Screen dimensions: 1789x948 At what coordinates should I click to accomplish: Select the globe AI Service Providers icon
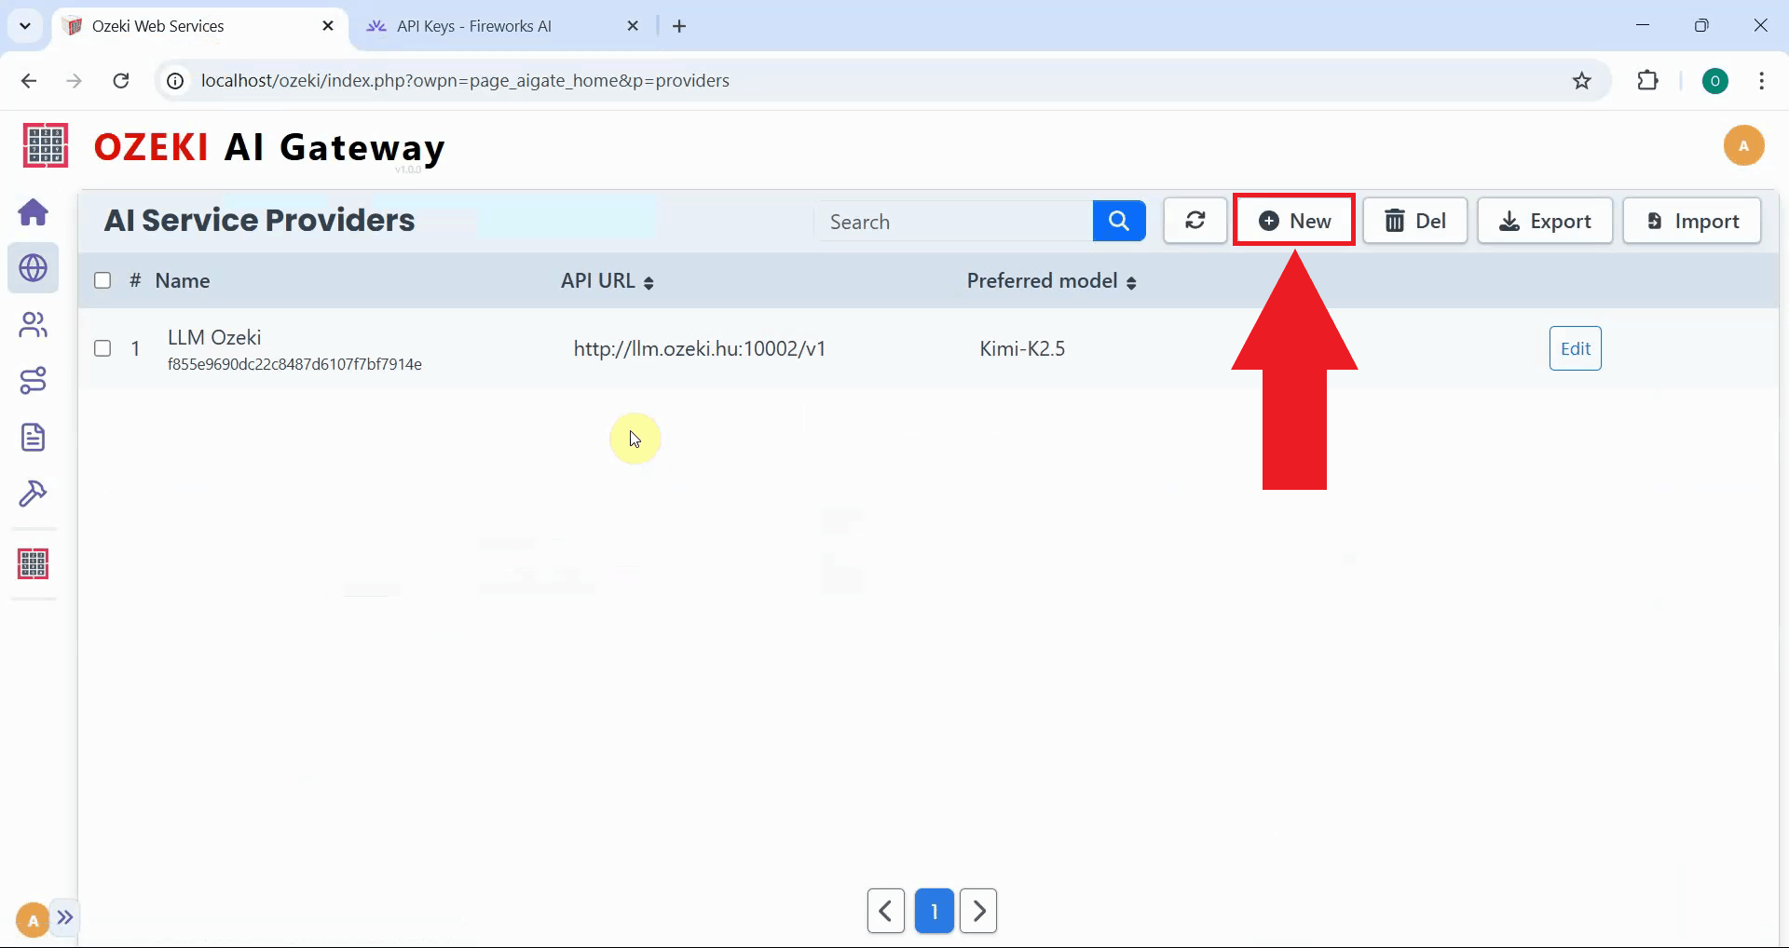tap(34, 268)
